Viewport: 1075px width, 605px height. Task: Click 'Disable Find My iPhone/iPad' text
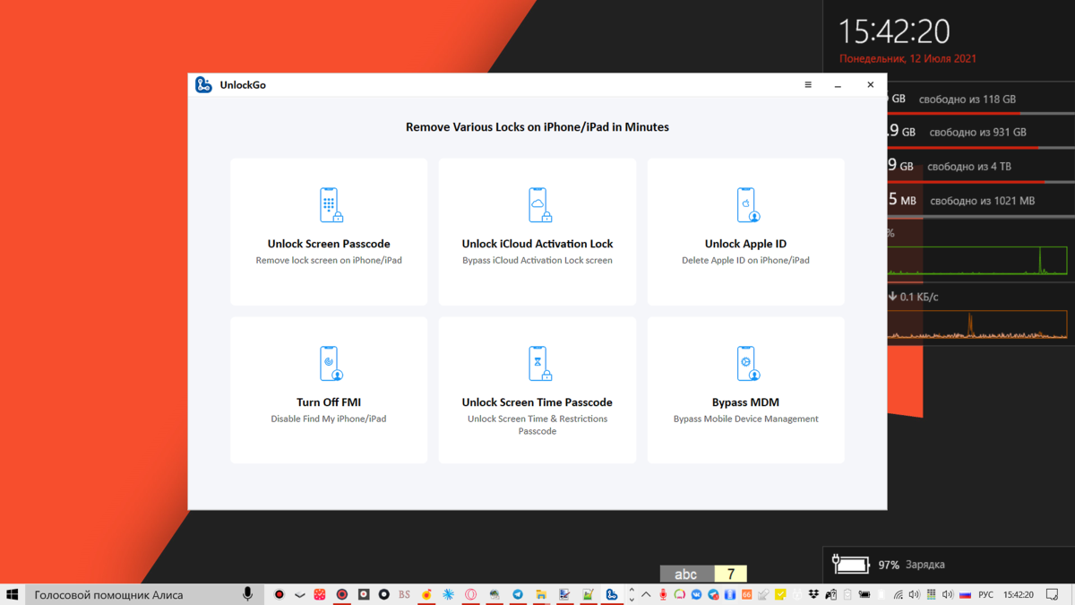point(329,419)
